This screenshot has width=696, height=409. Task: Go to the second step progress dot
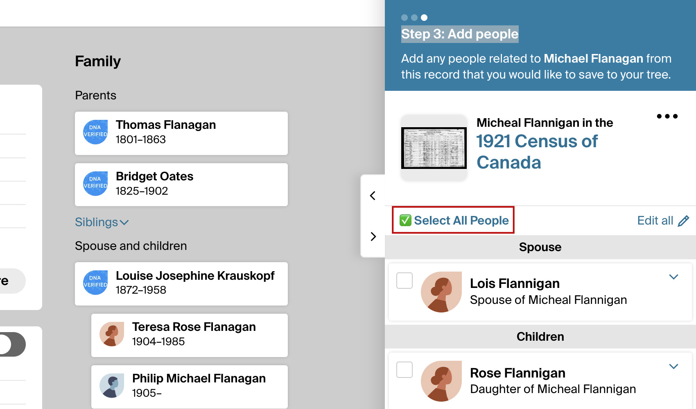414,18
